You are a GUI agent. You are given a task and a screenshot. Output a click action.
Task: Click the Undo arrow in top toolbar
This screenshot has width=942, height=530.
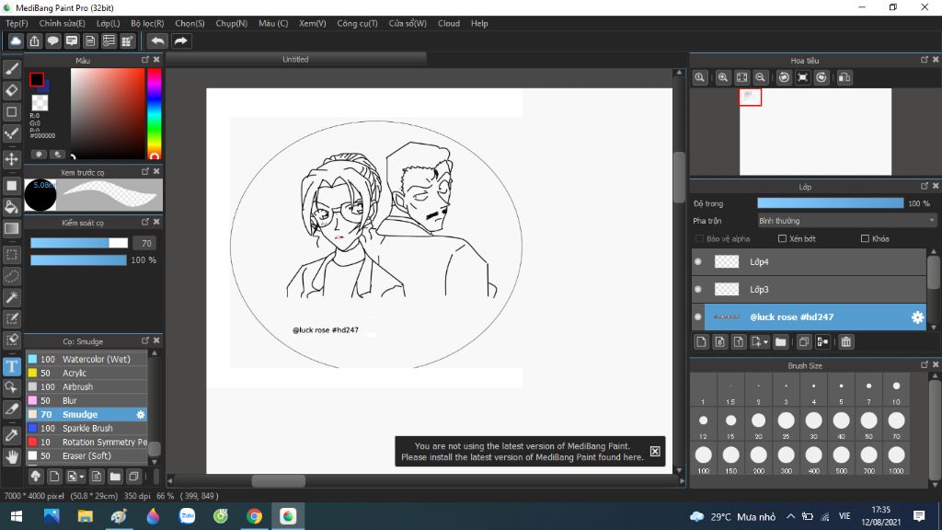coord(157,40)
